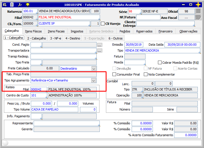Click the traffic light icon in title bar
Screen dimensions: 204x148
pyautogui.click(x=12, y=5)
